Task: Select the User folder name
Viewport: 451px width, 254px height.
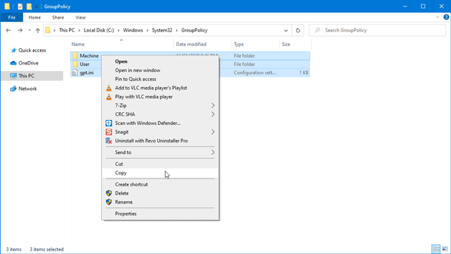Action: coord(84,64)
